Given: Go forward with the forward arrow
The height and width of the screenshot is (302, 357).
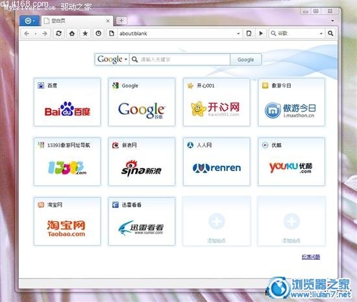Looking at the screenshot, I should click(45, 34).
